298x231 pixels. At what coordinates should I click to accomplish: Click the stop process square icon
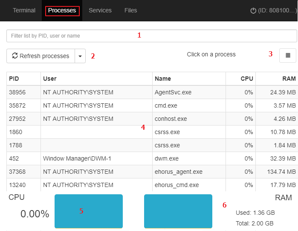click(x=288, y=56)
